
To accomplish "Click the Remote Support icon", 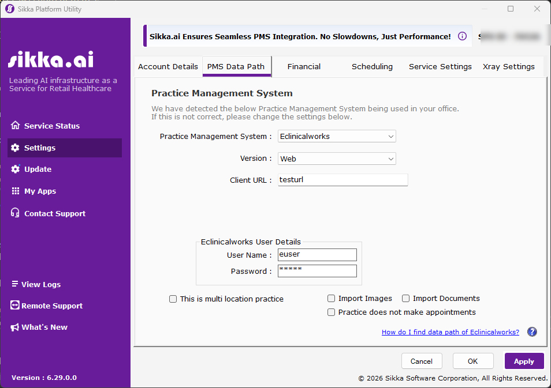I will coord(15,306).
